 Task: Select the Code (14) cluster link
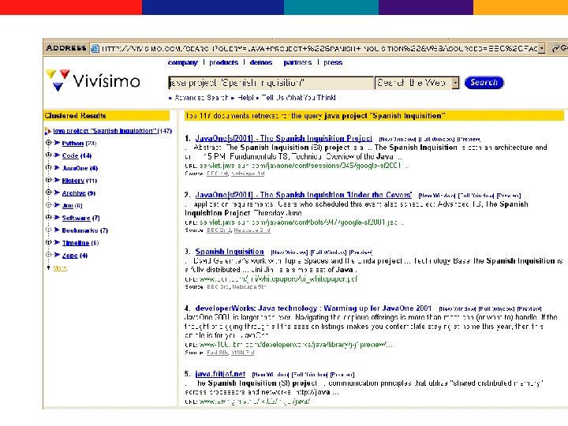pos(77,155)
